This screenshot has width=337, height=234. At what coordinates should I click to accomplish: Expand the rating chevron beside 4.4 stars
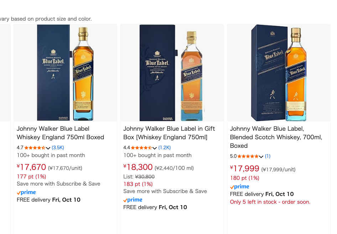[x=155, y=148]
